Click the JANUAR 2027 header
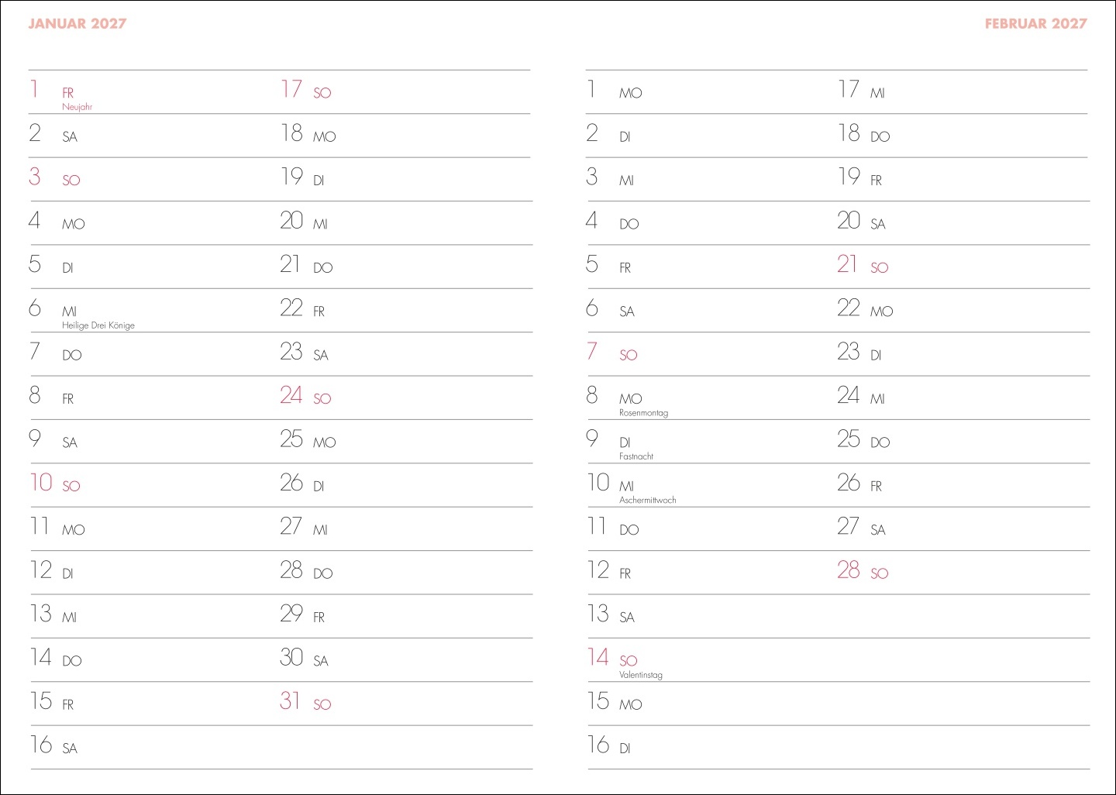Image resolution: width=1116 pixels, height=795 pixels. point(77,23)
